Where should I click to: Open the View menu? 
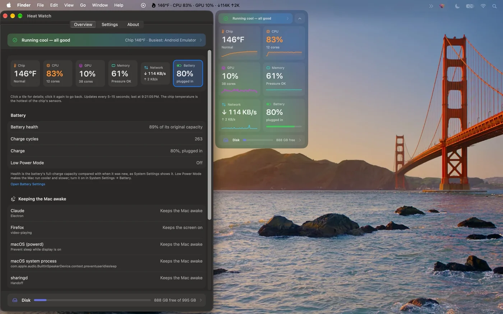pos(69,5)
